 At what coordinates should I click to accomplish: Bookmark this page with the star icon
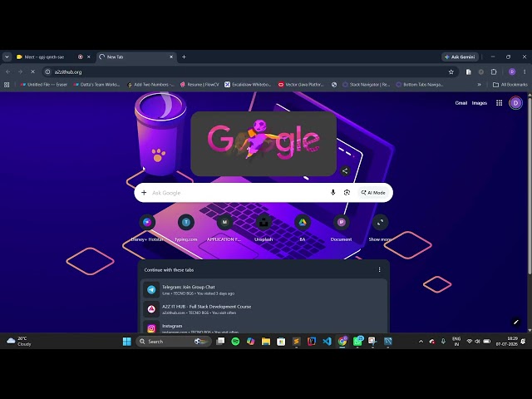[x=451, y=72]
